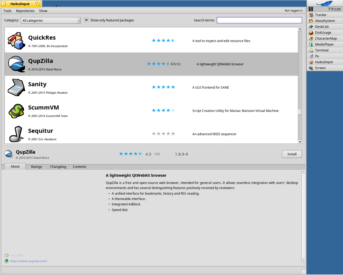Open the Show menu
The image size is (343, 275).
[43, 11]
